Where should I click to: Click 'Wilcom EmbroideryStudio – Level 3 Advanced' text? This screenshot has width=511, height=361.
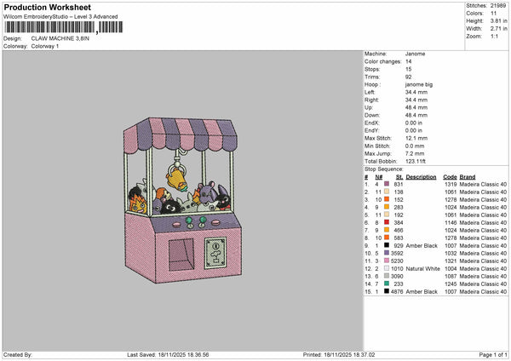coord(60,17)
